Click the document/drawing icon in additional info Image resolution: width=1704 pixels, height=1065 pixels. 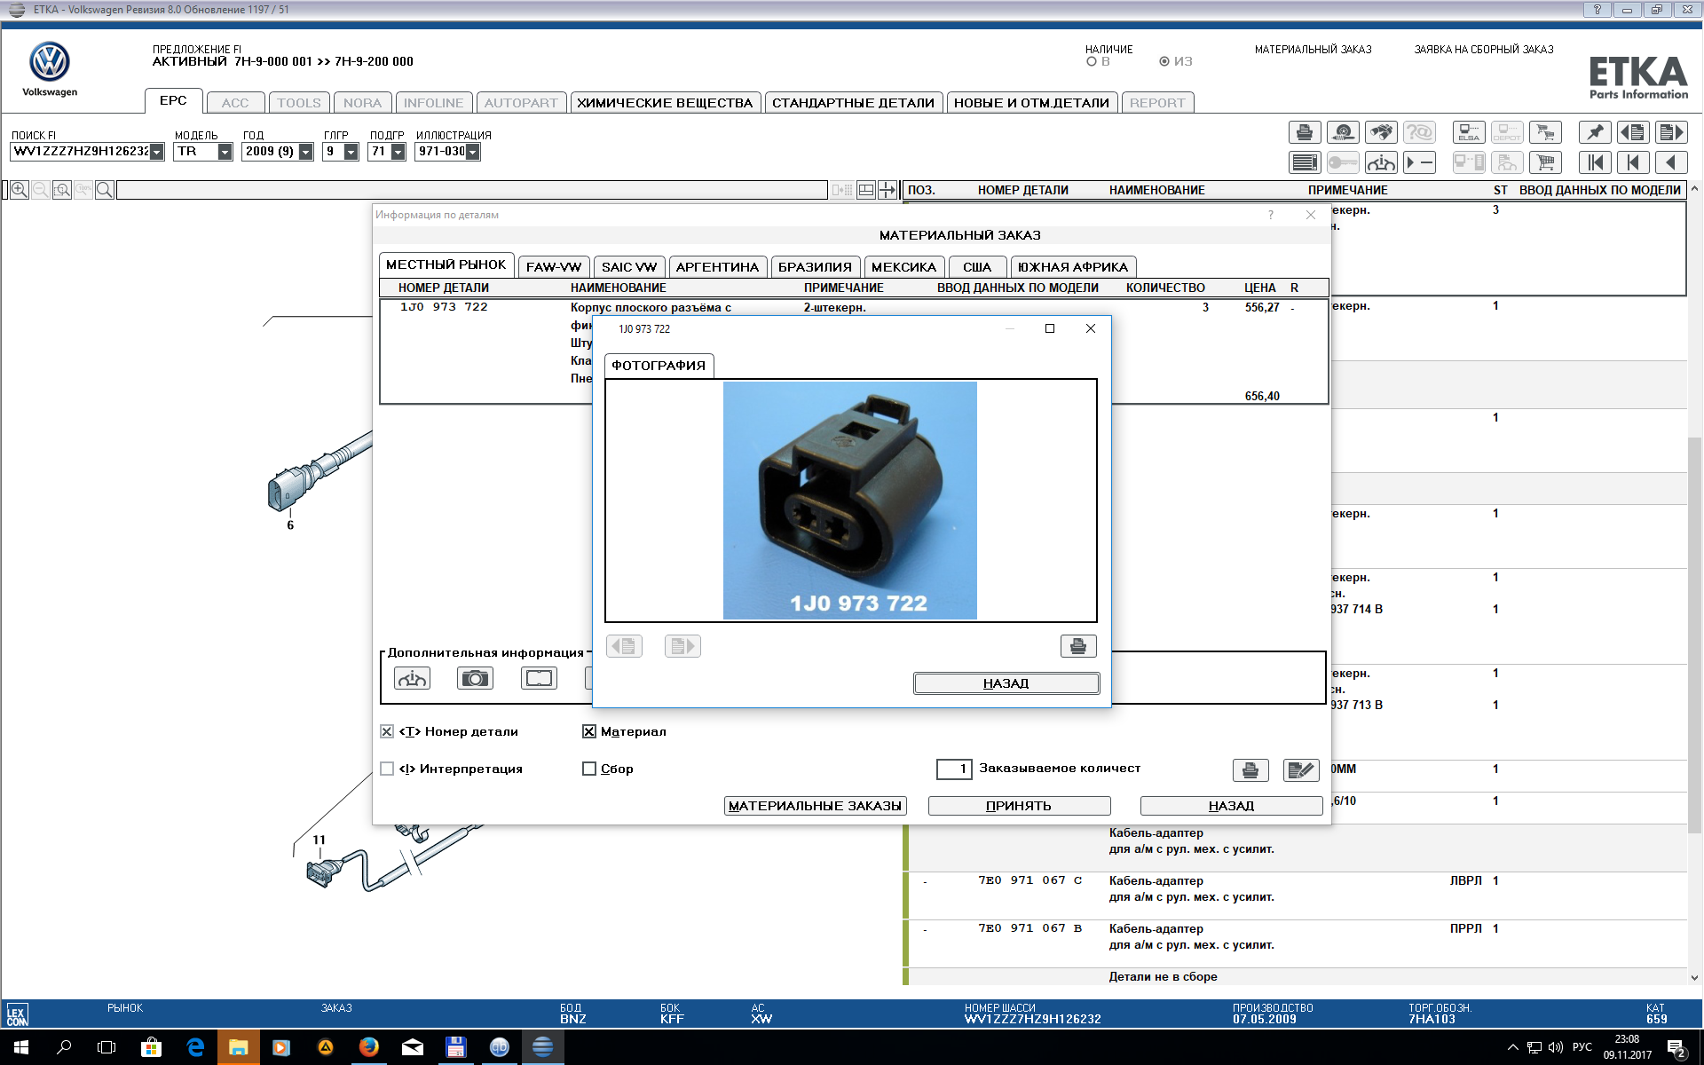click(540, 679)
